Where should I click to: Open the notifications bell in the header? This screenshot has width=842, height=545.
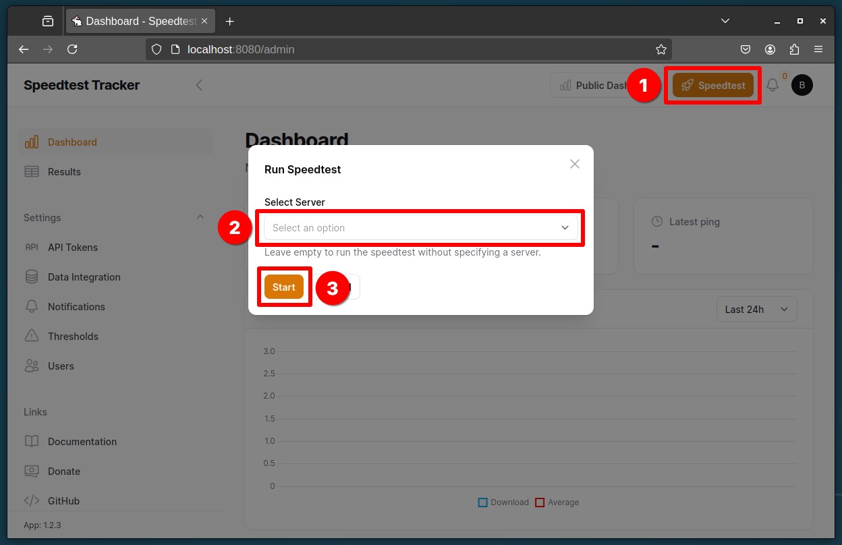click(x=773, y=85)
